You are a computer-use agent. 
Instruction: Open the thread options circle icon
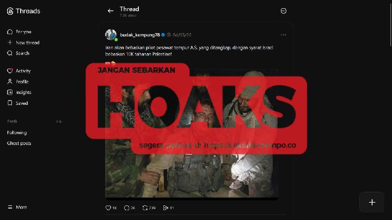click(x=283, y=11)
